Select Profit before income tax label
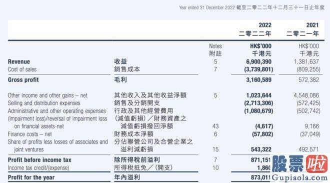 coord(39,160)
